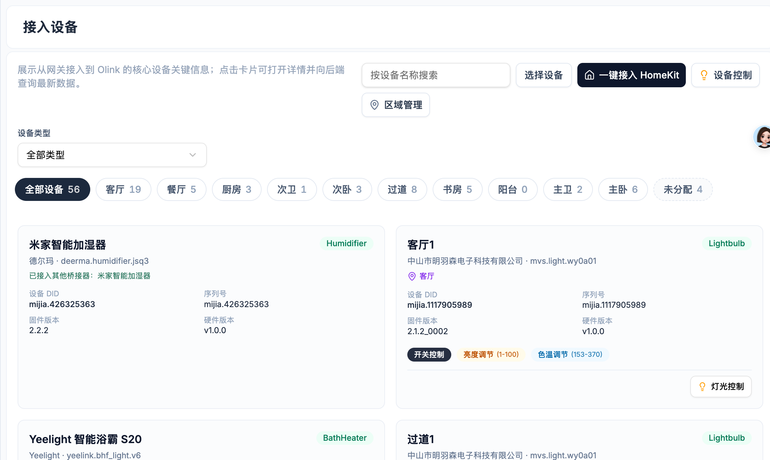Expand the 全部类型 combo box
The height and width of the screenshot is (460, 770).
pos(112,155)
